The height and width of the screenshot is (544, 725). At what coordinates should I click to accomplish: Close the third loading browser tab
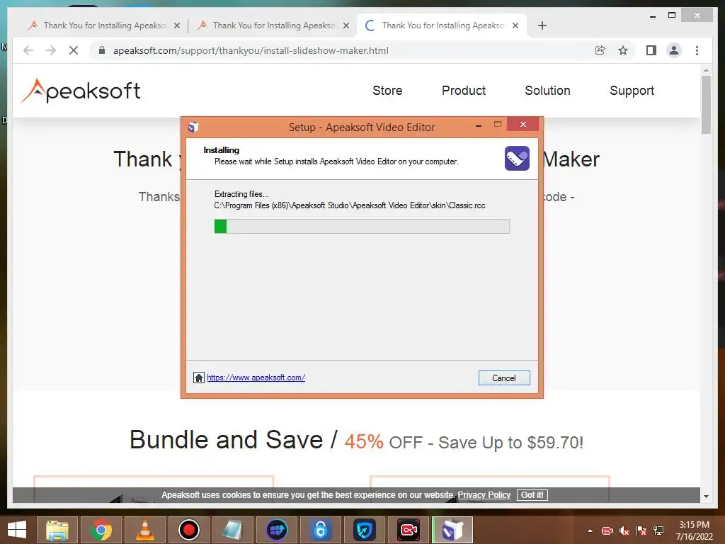515,25
